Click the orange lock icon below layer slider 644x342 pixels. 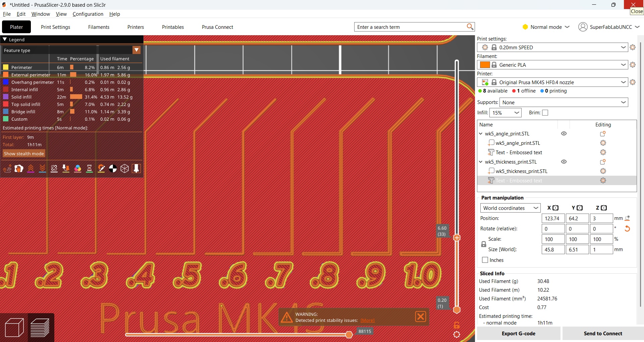point(457,325)
